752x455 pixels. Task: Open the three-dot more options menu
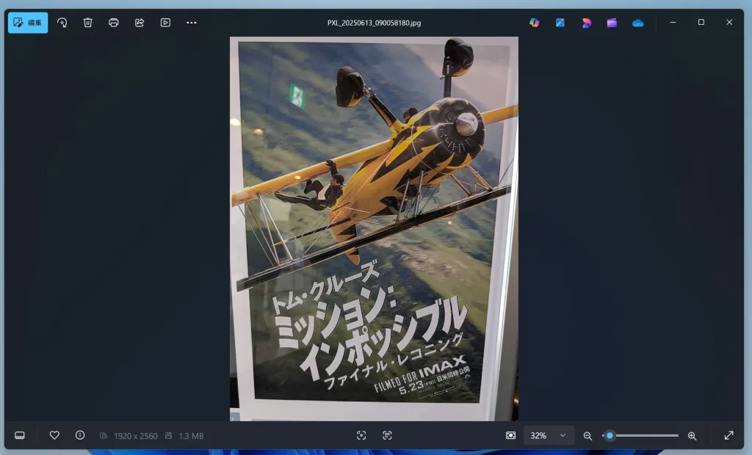pyautogui.click(x=192, y=23)
